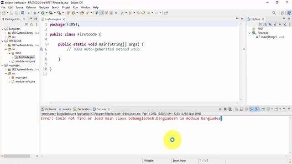Toggle Hide Fields in Outline toolbar

click(270, 25)
